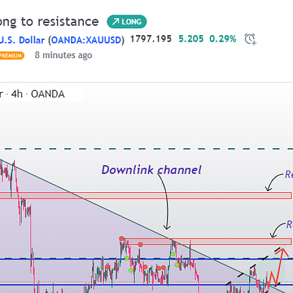
Task: Open the OANDA:XAUUSD symbol link
Action: click(86, 40)
